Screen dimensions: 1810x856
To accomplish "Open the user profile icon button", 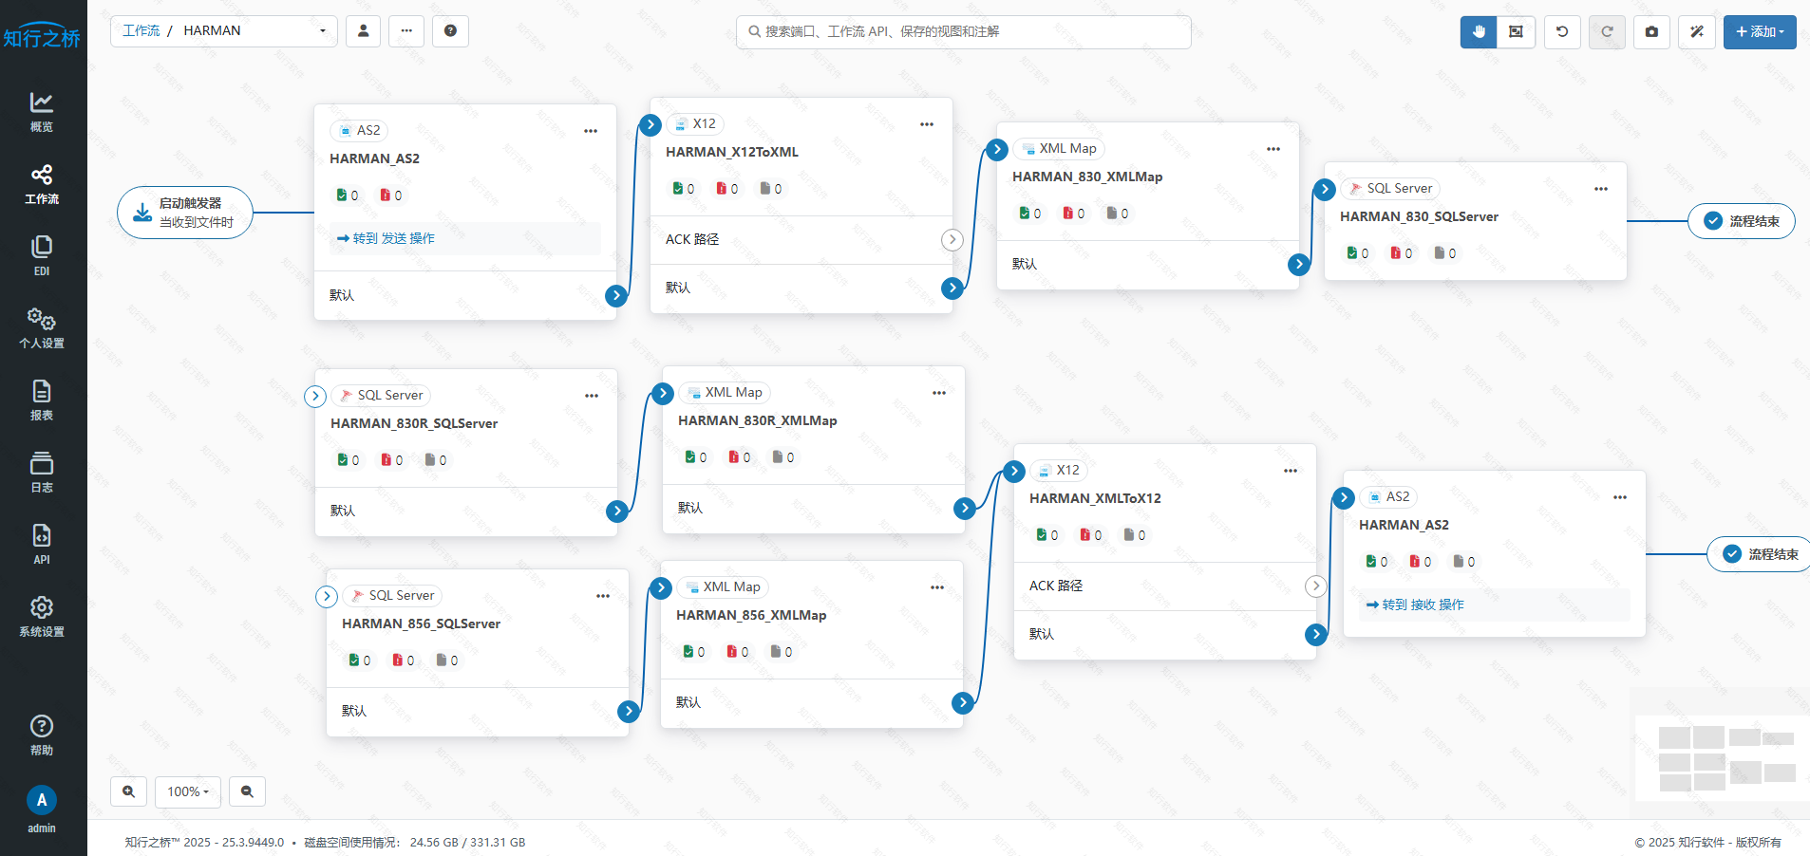I will click(363, 30).
